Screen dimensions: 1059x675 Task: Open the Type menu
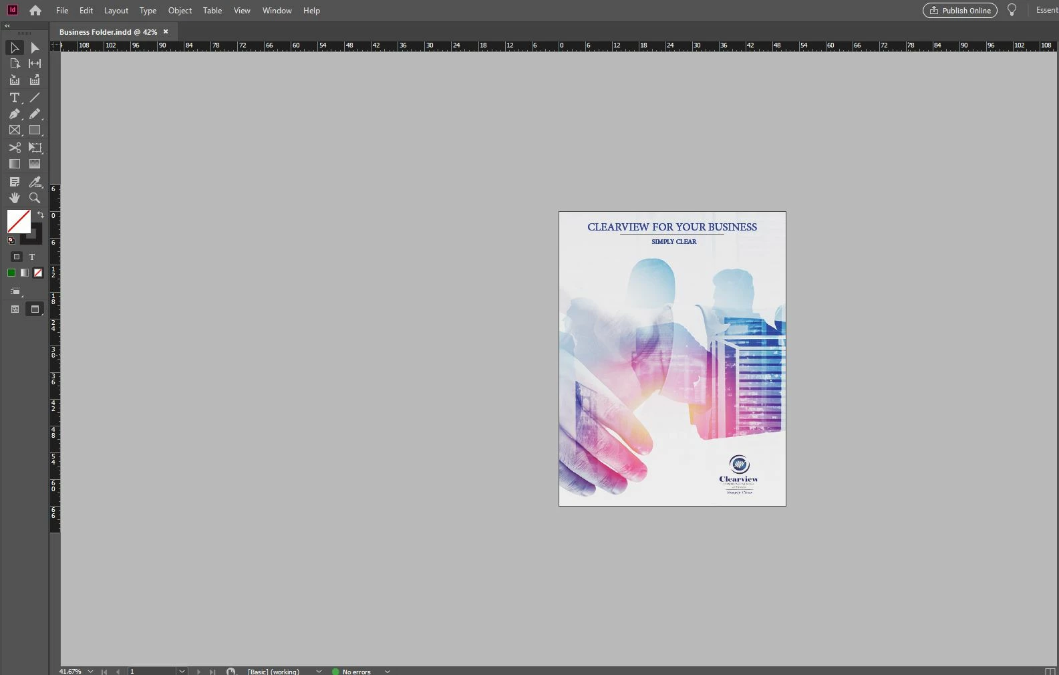(148, 11)
